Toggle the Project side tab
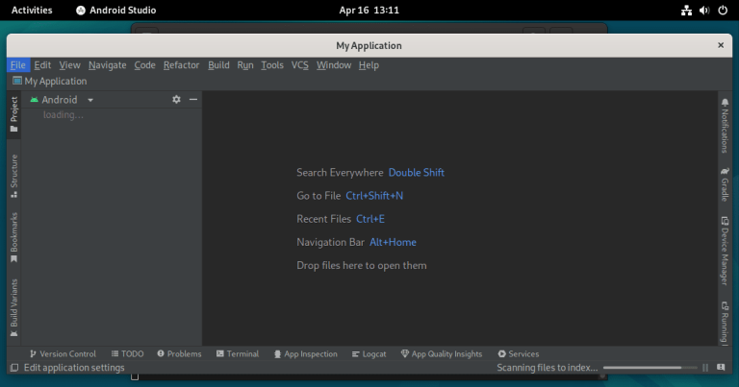739x387 pixels. 14,114
